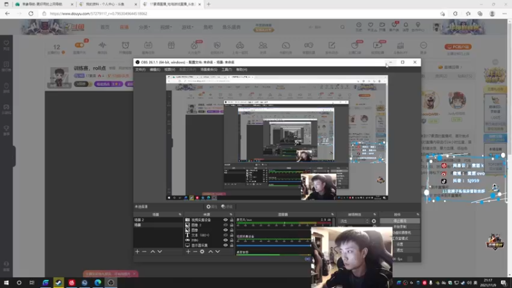The image size is (512, 288).
Task: Click the Douyu search magnifier icon
Action: coord(342,27)
